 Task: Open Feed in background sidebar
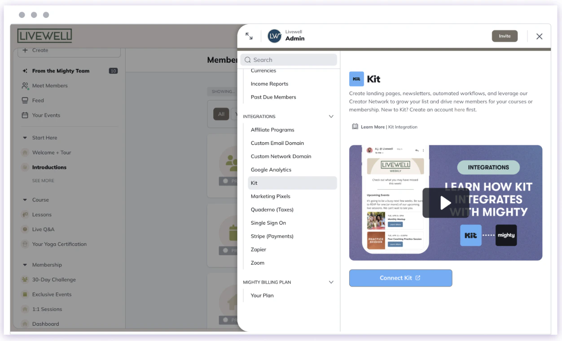[38, 101]
